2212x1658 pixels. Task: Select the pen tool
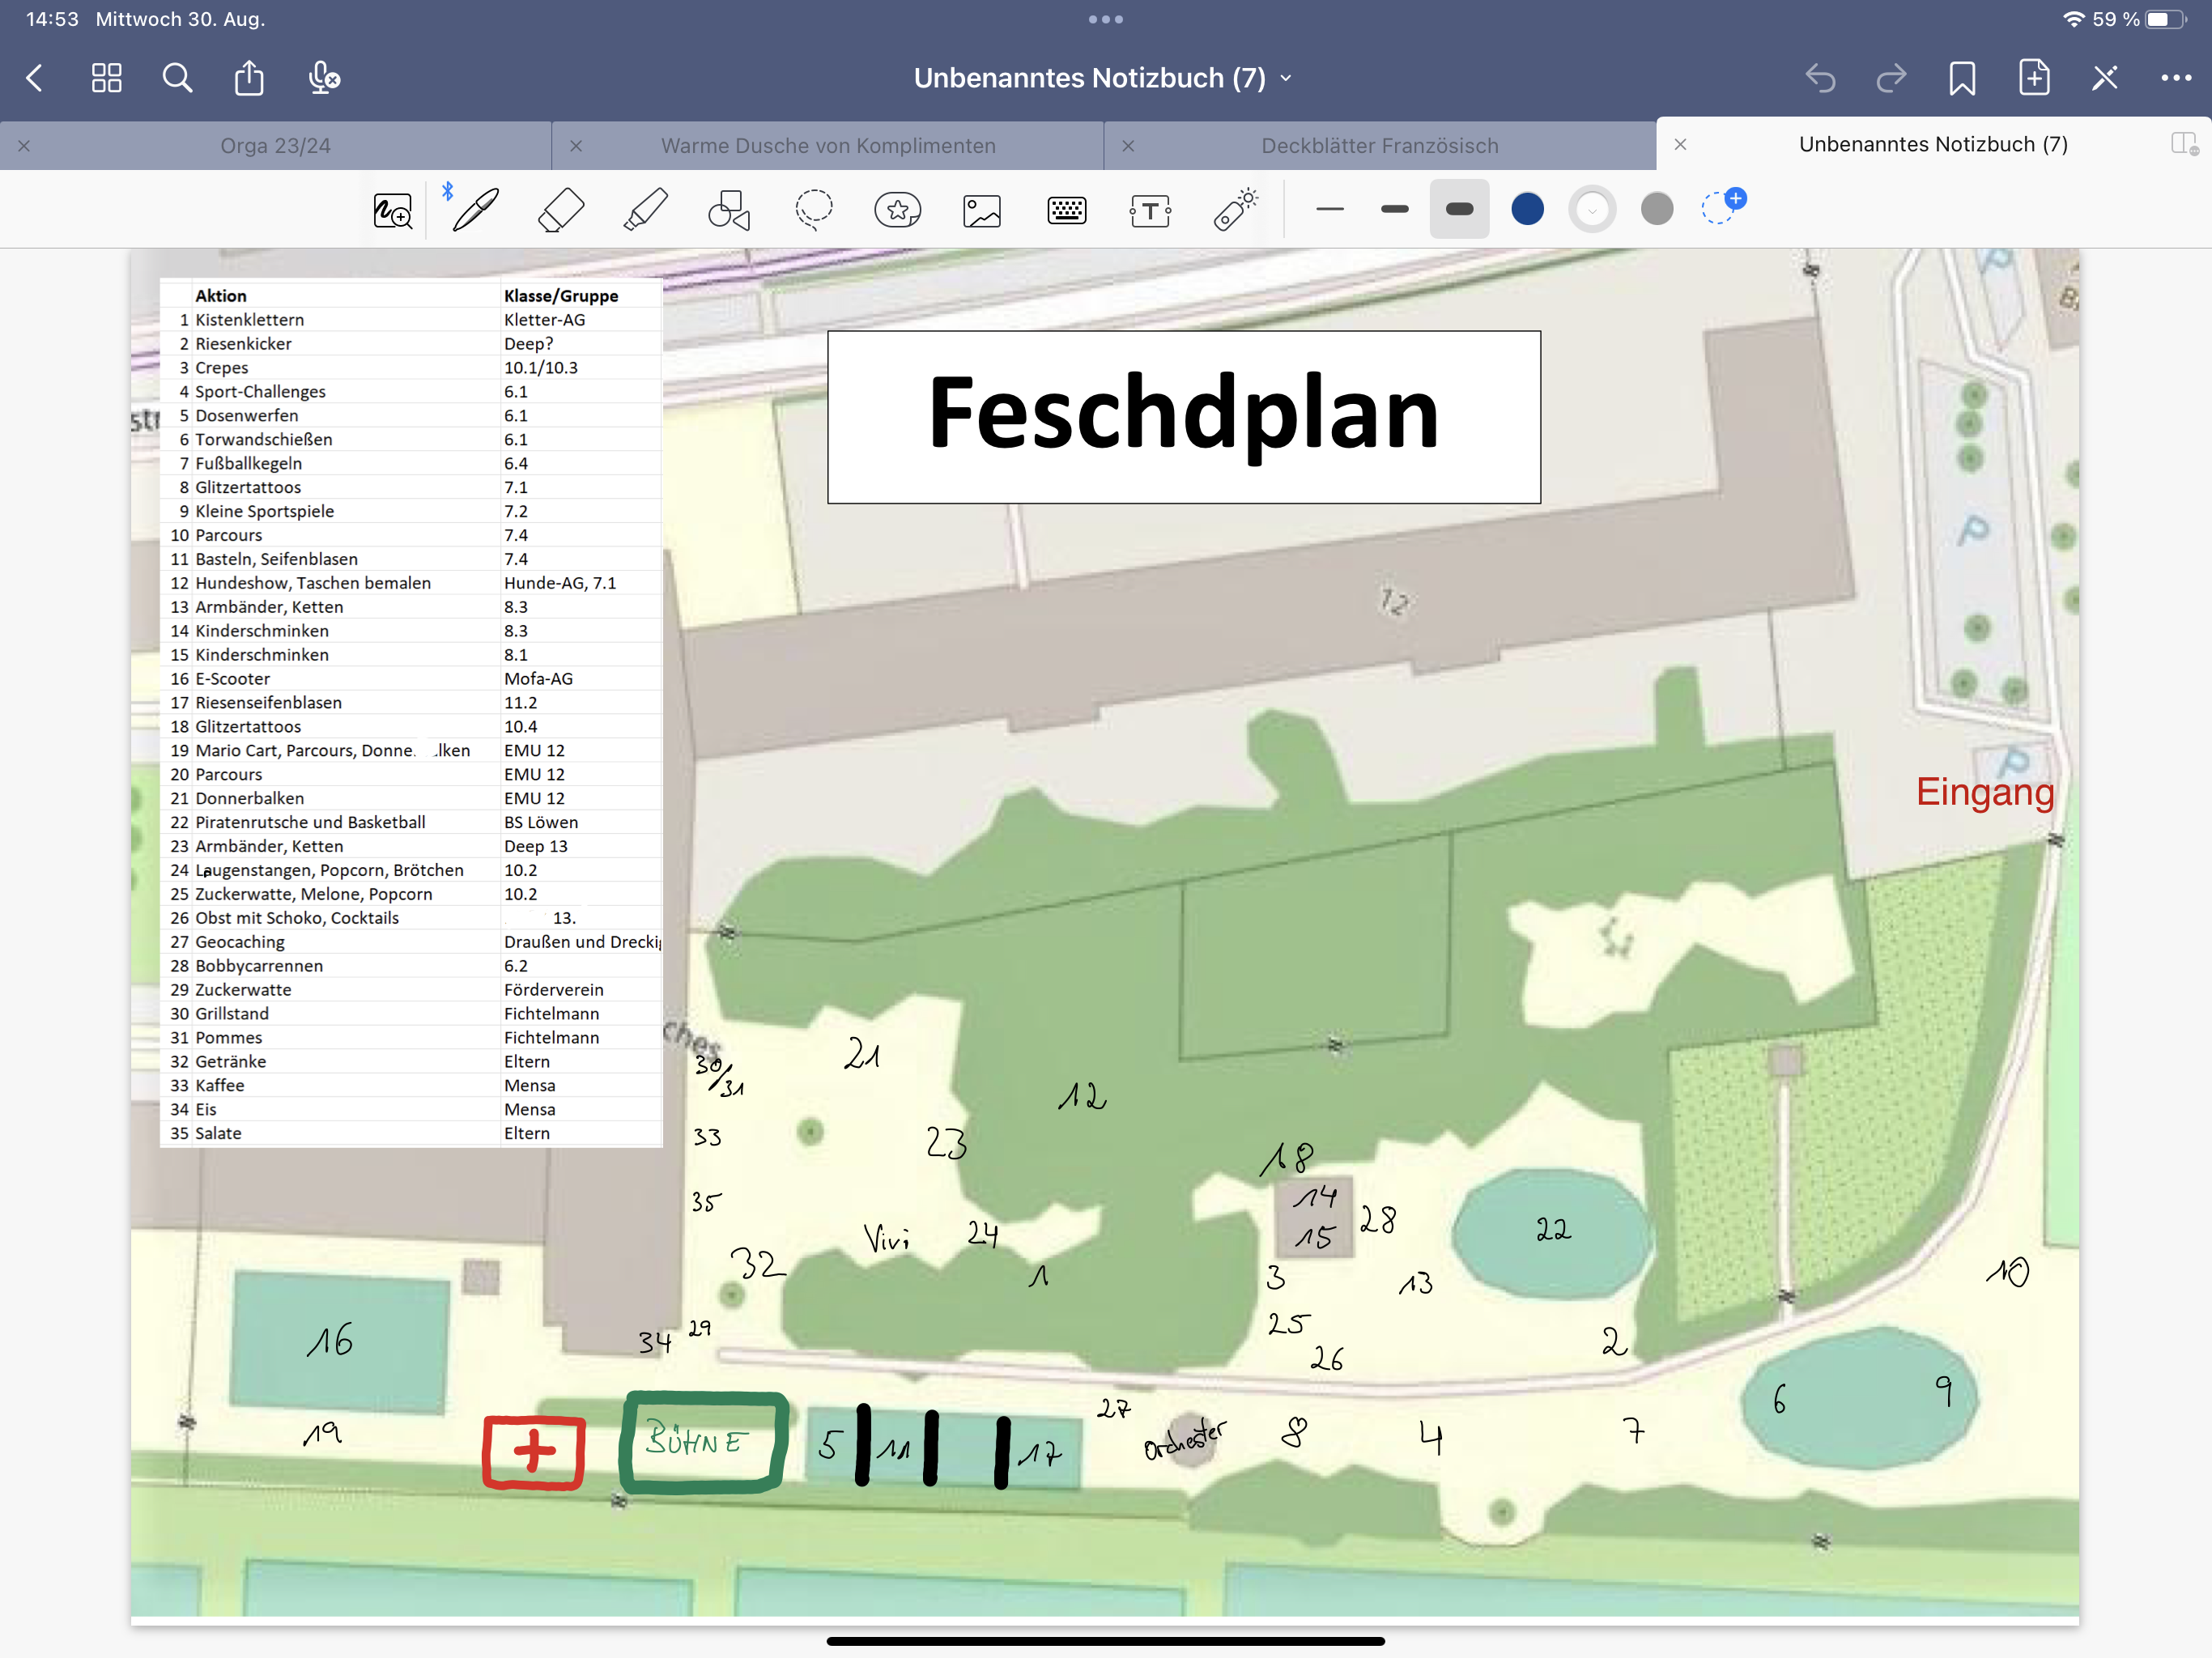point(476,209)
